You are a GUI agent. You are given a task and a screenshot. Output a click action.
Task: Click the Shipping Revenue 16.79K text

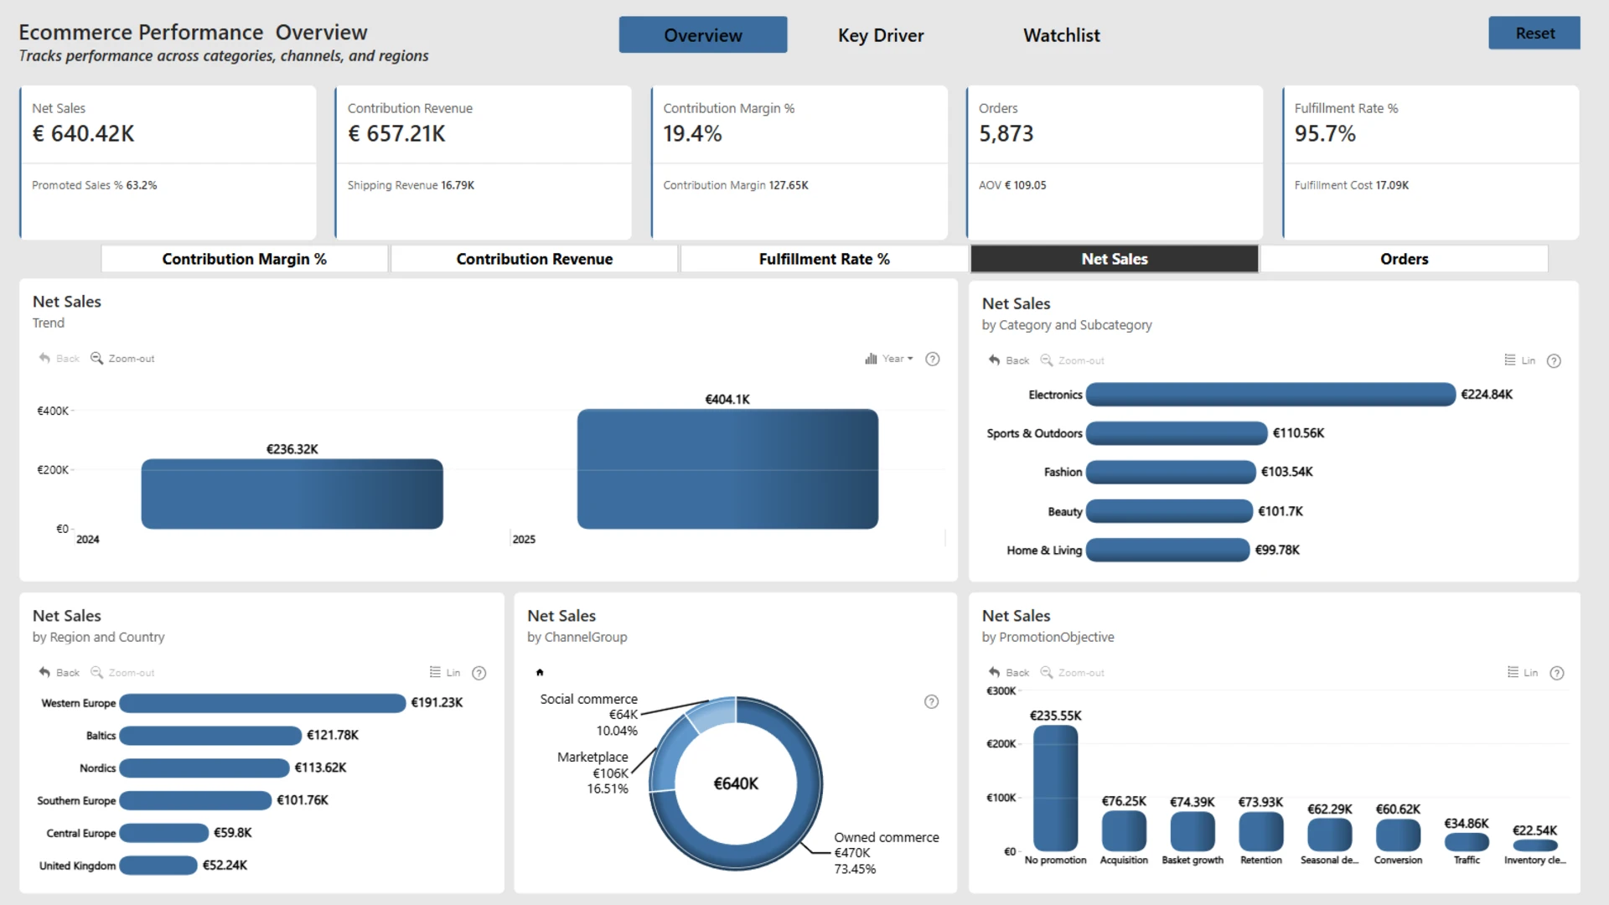point(411,185)
